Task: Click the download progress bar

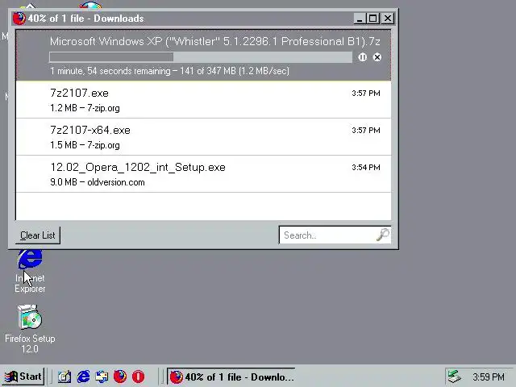Action: [x=201, y=57]
